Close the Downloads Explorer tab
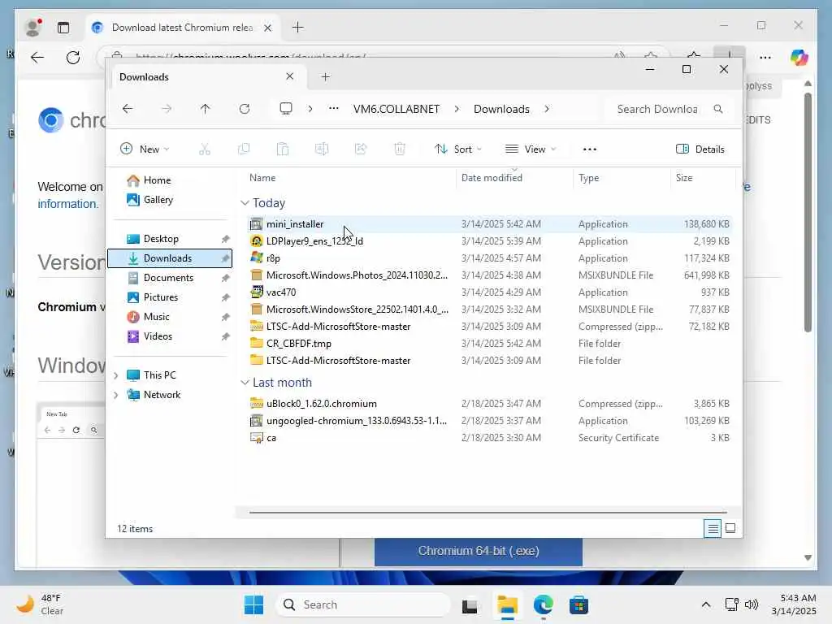 coord(290,76)
